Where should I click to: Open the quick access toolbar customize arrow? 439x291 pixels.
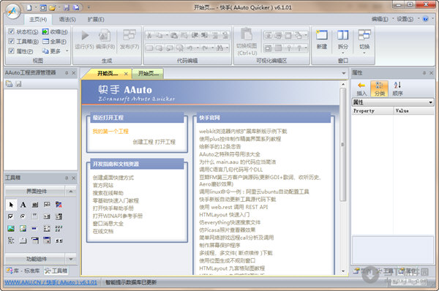(x=89, y=7)
